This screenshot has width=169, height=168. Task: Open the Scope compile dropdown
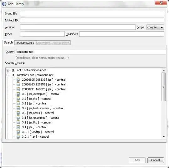tap(155, 27)
